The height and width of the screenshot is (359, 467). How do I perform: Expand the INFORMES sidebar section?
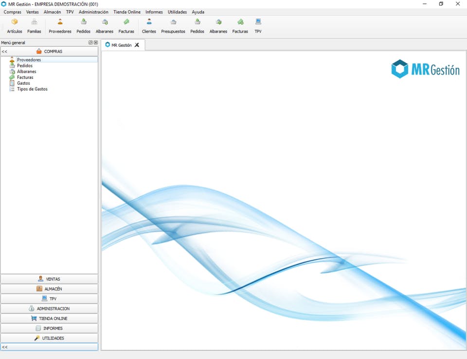(x=50, y=328)
